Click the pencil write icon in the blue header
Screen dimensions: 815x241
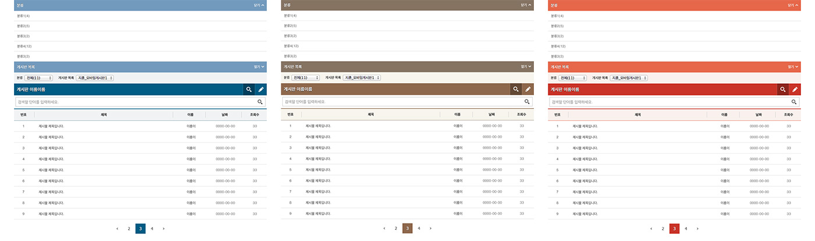[261, 90]
